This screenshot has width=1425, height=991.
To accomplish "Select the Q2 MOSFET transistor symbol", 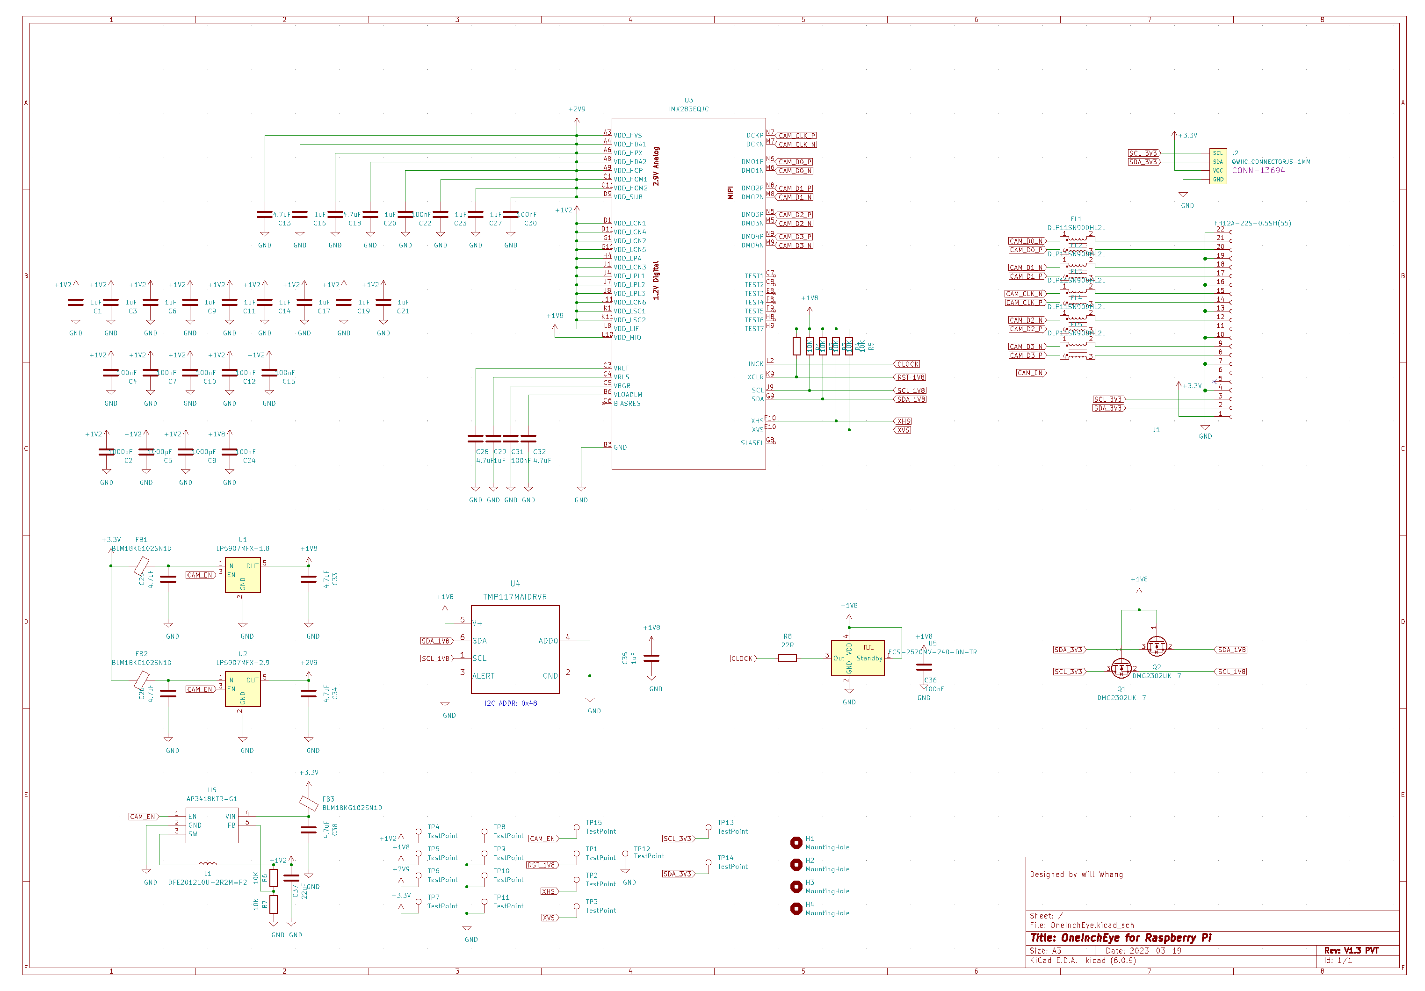I will (x=1156, y=647).
